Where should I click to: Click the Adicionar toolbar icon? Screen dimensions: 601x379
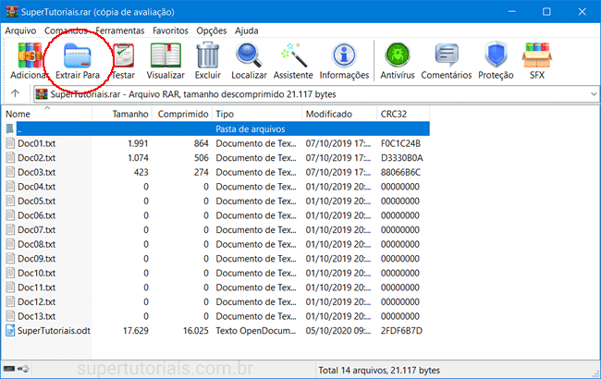(28, 57)
